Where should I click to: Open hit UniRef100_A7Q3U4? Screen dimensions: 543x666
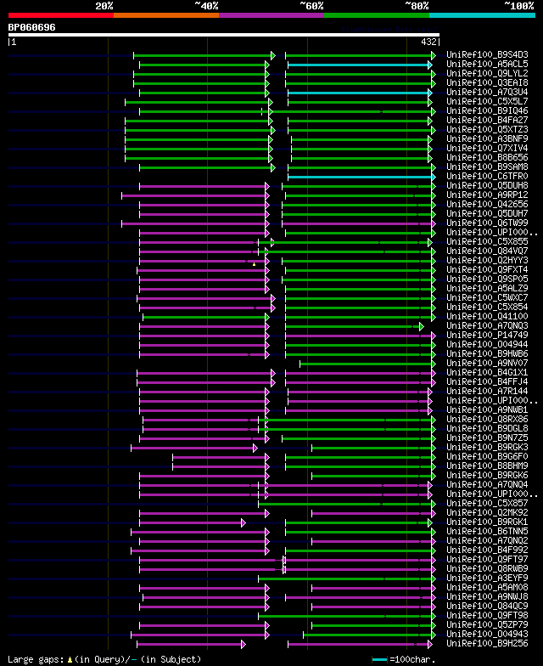pos(487,92)
